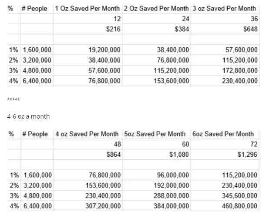Screen dimensions: 269x218
Task: Click the "4-6 oz a month" text
Action: [x=28, y=116]
